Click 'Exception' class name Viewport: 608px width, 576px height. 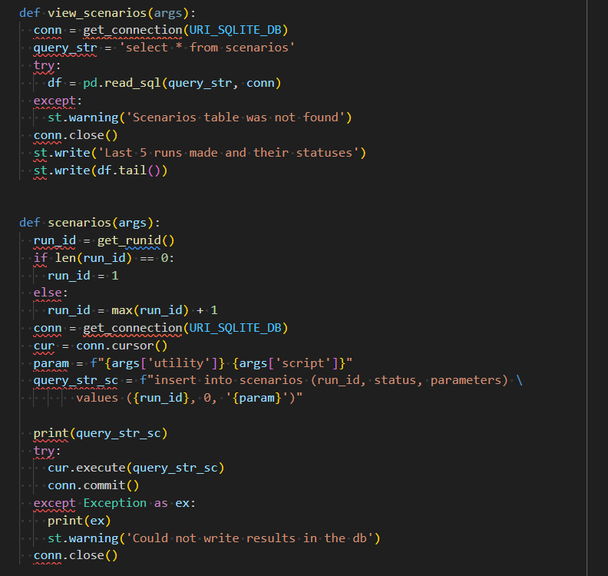tap(115, 503)
